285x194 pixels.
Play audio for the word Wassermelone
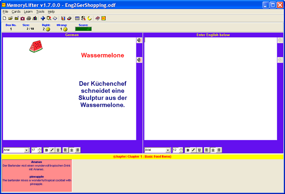[139, 40]
